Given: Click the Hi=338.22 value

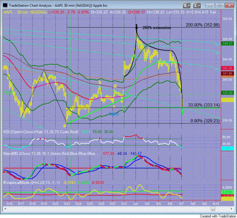Looking at the screenshot, I should tap(156, 12).
